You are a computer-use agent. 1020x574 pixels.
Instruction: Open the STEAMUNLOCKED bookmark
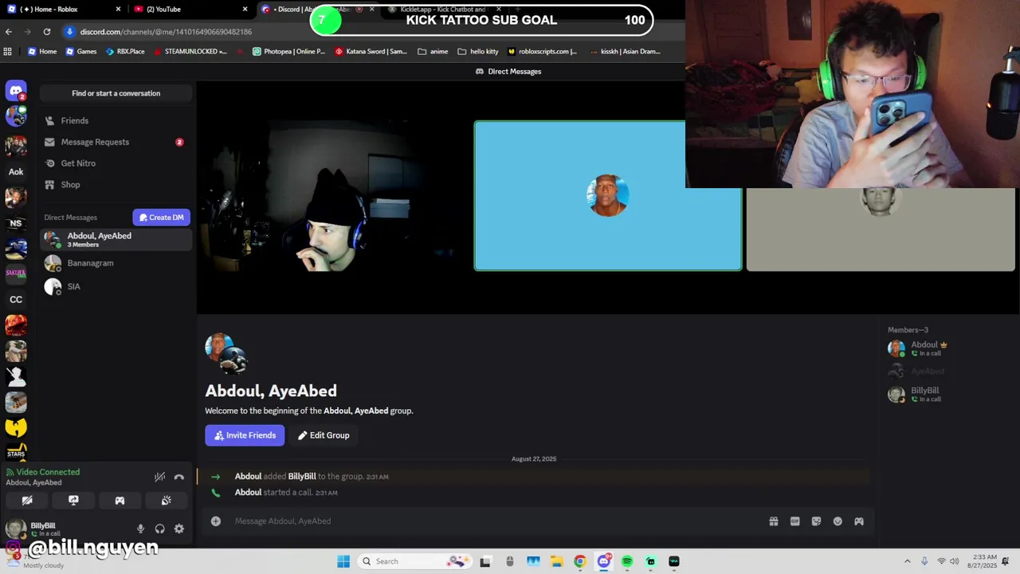click(x=190, y=52)
